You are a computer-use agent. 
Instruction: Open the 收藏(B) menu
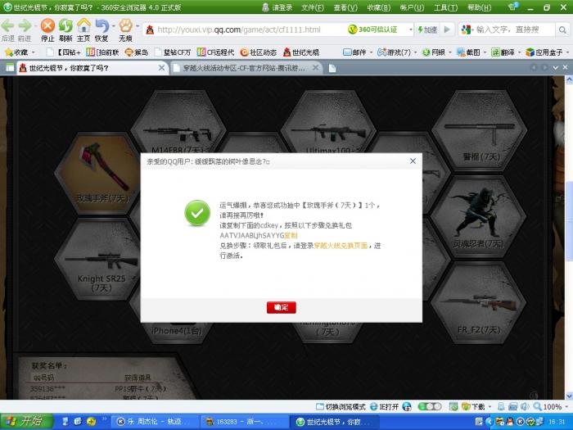pyautogui.click(x=378, y=7)
